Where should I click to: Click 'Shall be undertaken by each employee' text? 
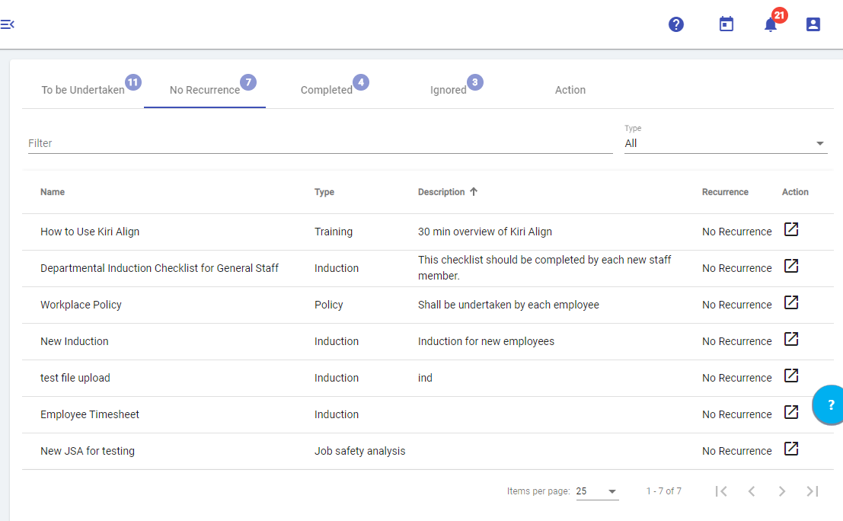(509, 305)
